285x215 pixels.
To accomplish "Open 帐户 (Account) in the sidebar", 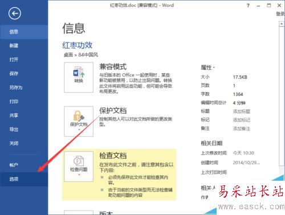I will 24,165.
